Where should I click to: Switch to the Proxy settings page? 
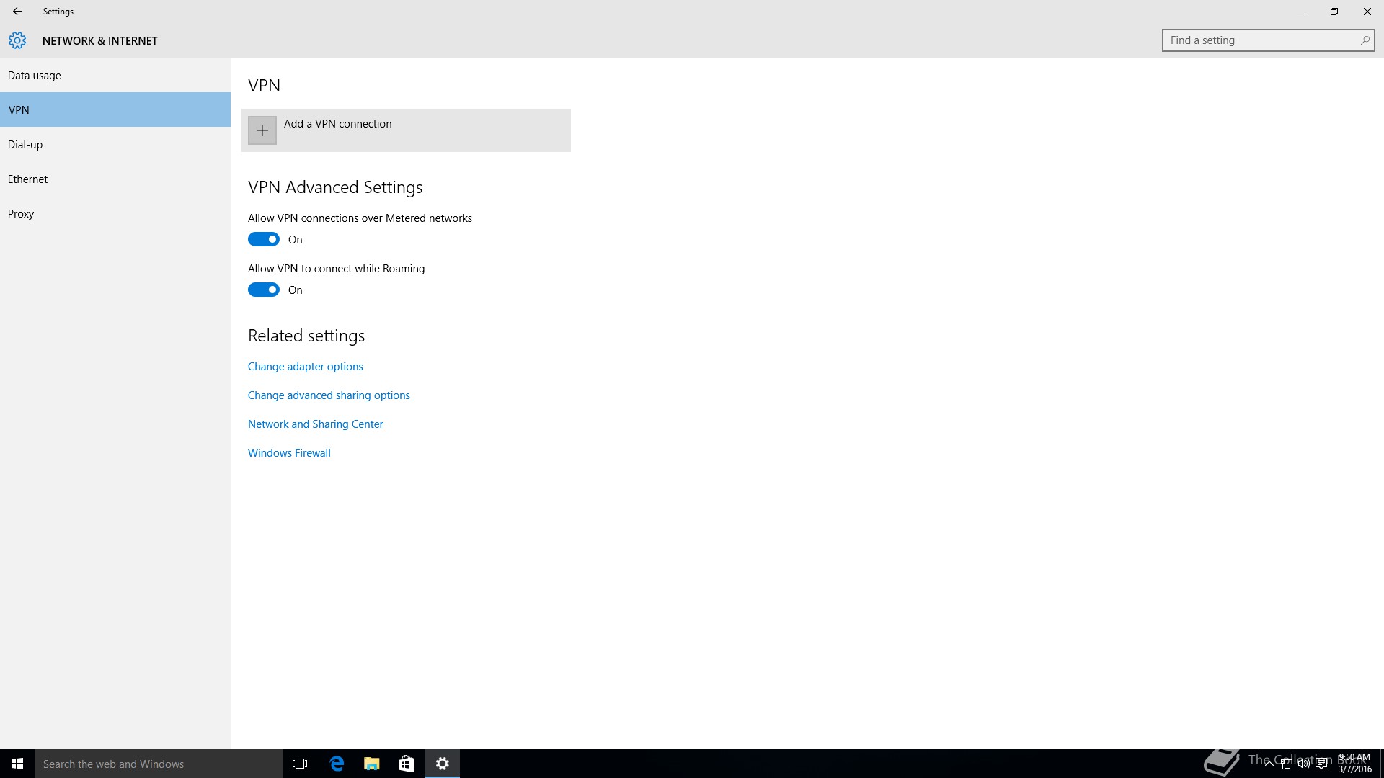click(21, 213)
